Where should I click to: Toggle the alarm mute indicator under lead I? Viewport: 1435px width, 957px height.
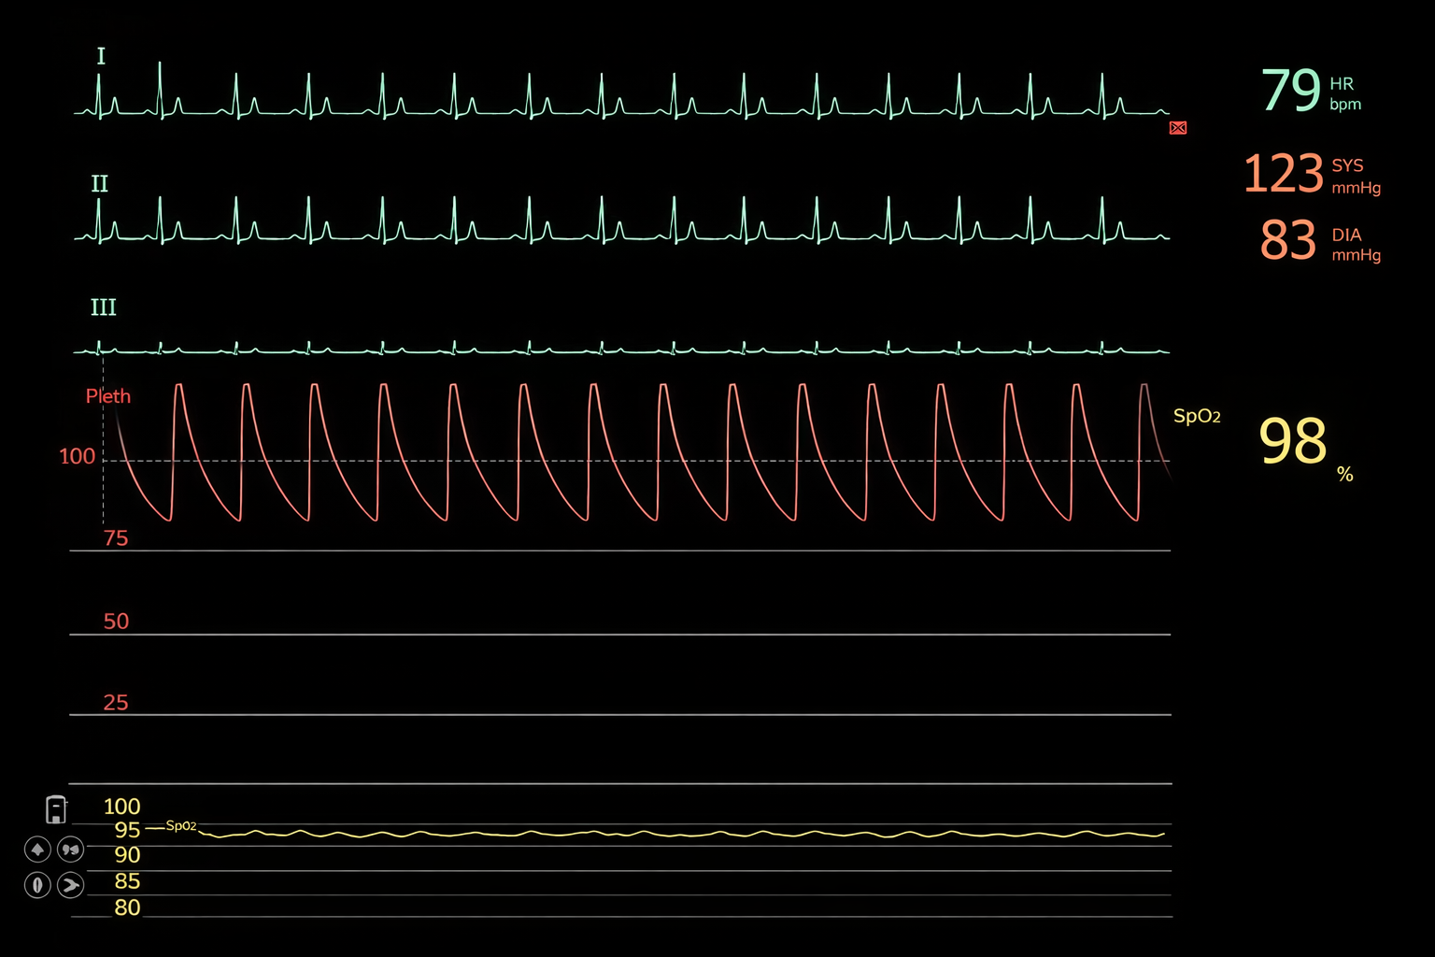(1176, 128)
